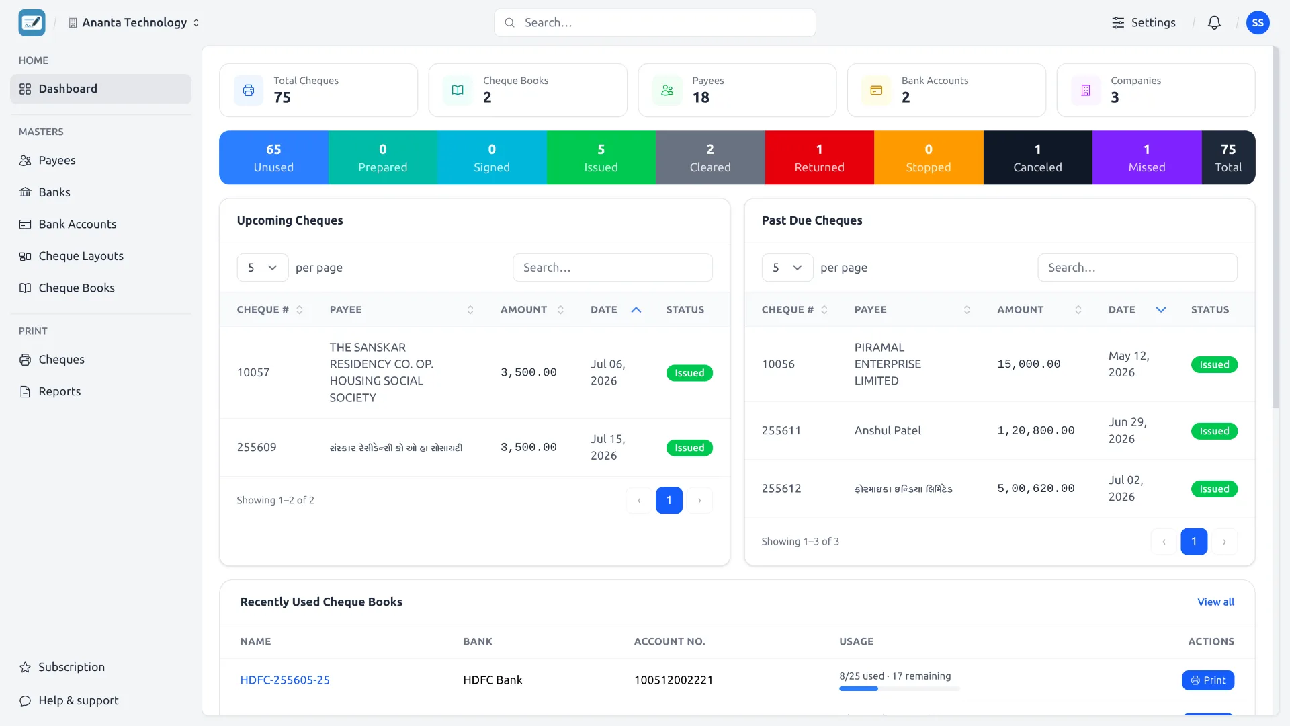Viewport: 1290px width, 726px height.
Task: Sort Past Due Cheques by Amount column
Action: tap(1078, 310)
